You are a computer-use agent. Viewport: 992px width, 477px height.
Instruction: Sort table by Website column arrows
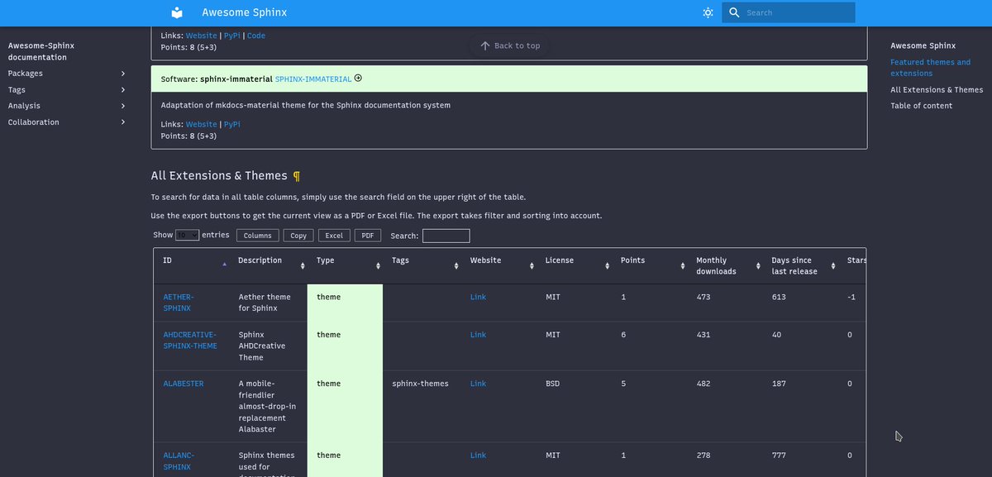tap(532, 265)
